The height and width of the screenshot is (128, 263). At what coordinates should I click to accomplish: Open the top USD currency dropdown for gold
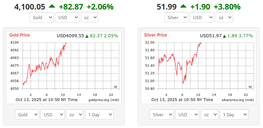point(67,17)
